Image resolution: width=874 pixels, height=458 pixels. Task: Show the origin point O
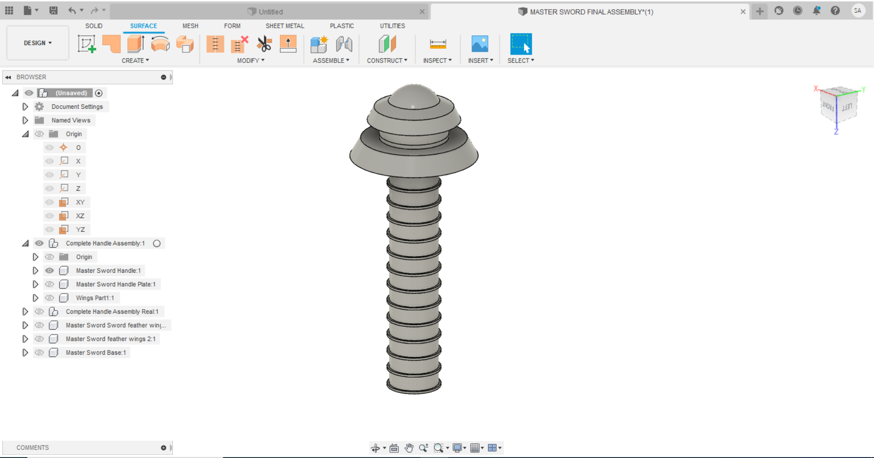[x=50, y=148]
